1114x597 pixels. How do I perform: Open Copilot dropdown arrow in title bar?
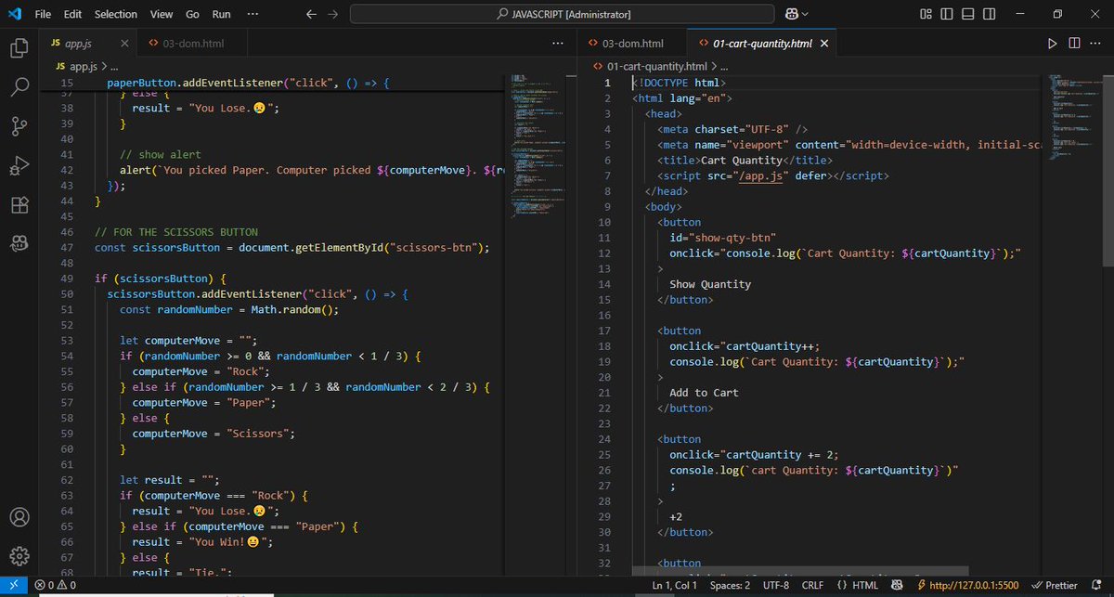click(805, 14)
